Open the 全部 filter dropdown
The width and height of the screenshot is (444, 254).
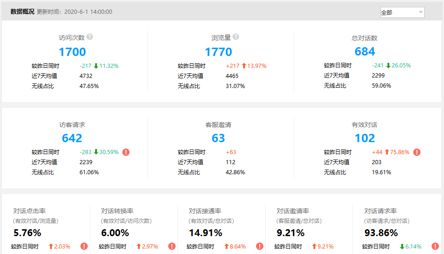pos(402,12)
